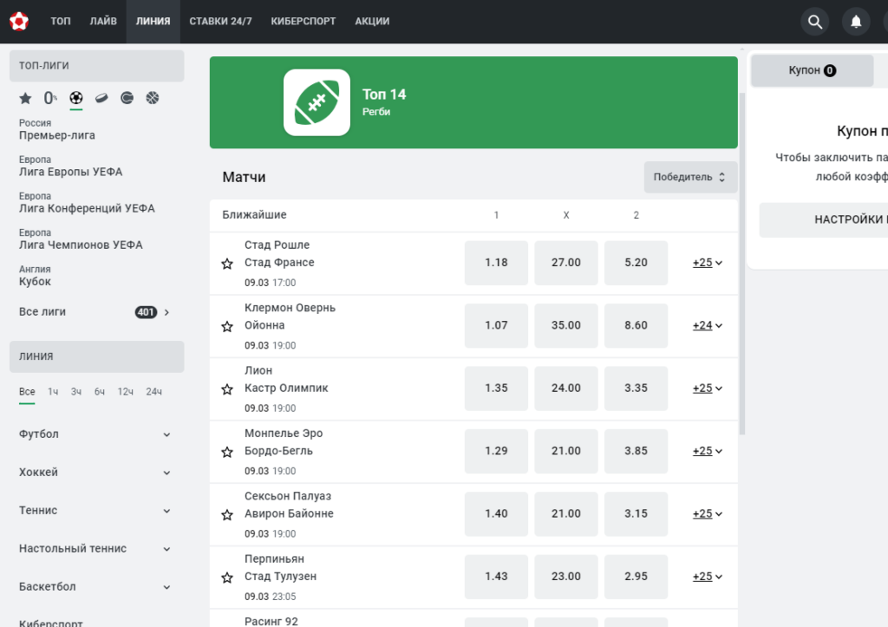Open the КИБЕРСПОРТ navigation tab
The height and width of the screenshot is (627, 888).
[303, 22]
